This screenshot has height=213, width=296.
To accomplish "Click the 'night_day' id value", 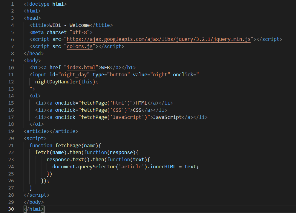I will pyautogui.click(x=74, y=75).
